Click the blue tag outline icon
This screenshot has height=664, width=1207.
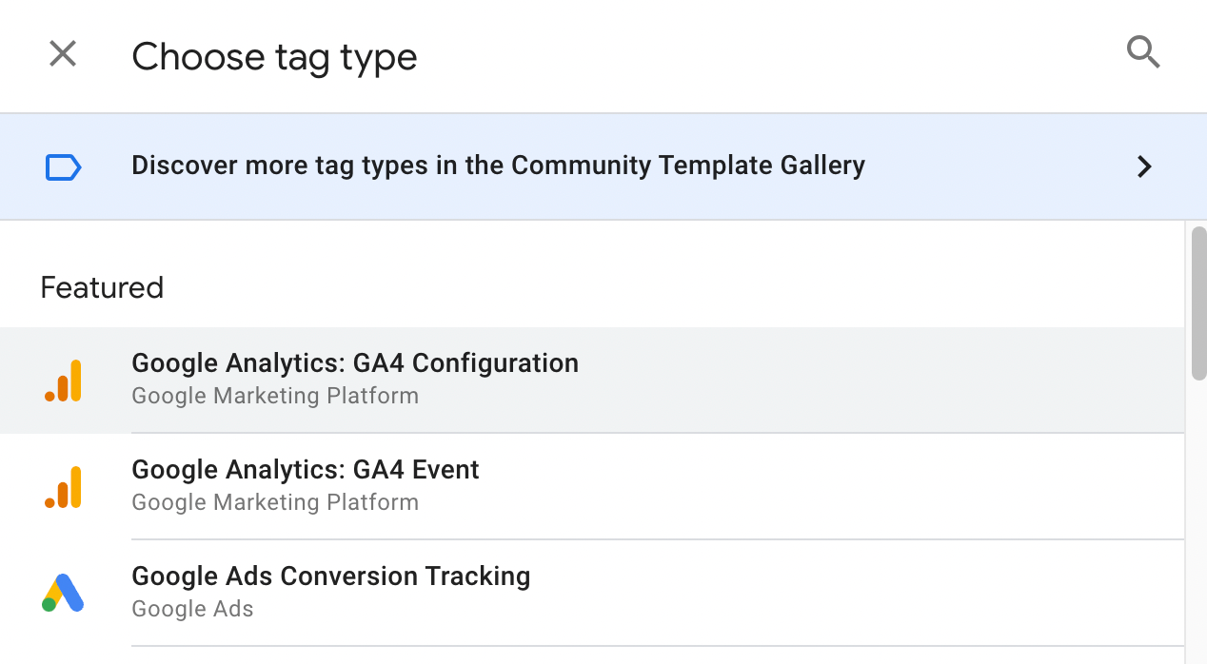click(x=63, y=167)
